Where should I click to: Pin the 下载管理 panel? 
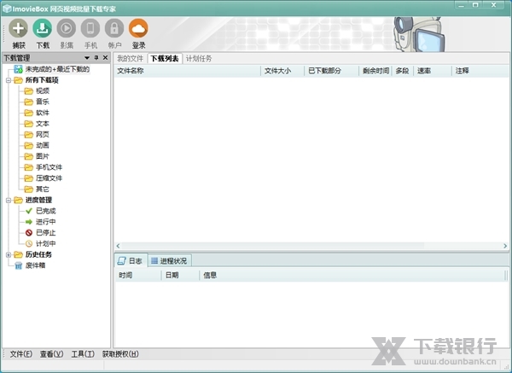96,58
